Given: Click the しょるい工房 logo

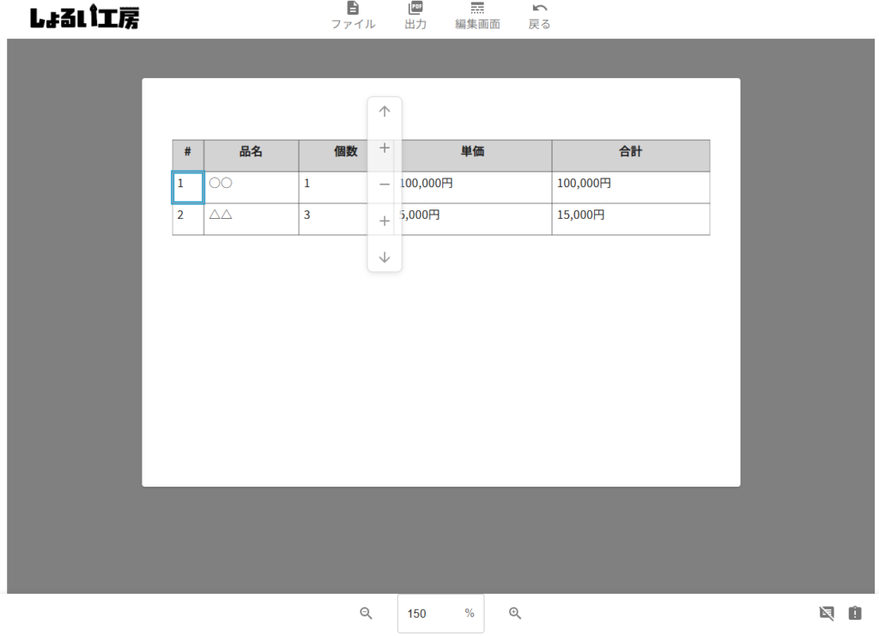Looking at the screenshot, I should (x=84, y=18).
